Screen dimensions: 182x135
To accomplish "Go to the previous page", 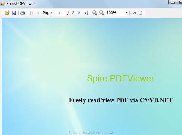I will tap(38, 13).
